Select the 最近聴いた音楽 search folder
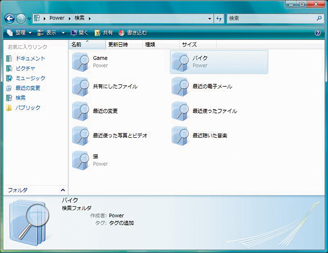 click(209, 135)
